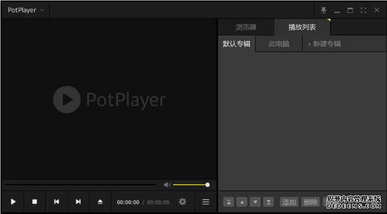Screen dimensions: 387x214
Task: Click the total duration time display
Action: pyautogui.click(x=158, y=202)
